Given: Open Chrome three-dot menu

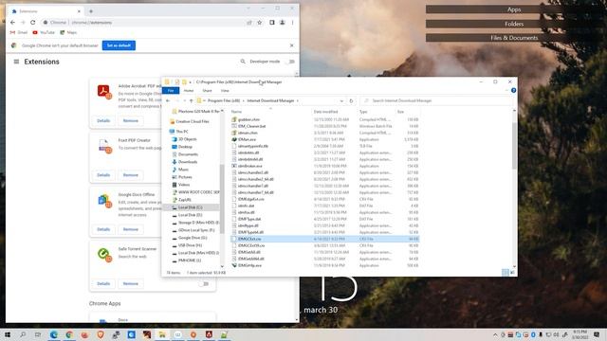Looking at the screenshot, I should click(293, 23).
